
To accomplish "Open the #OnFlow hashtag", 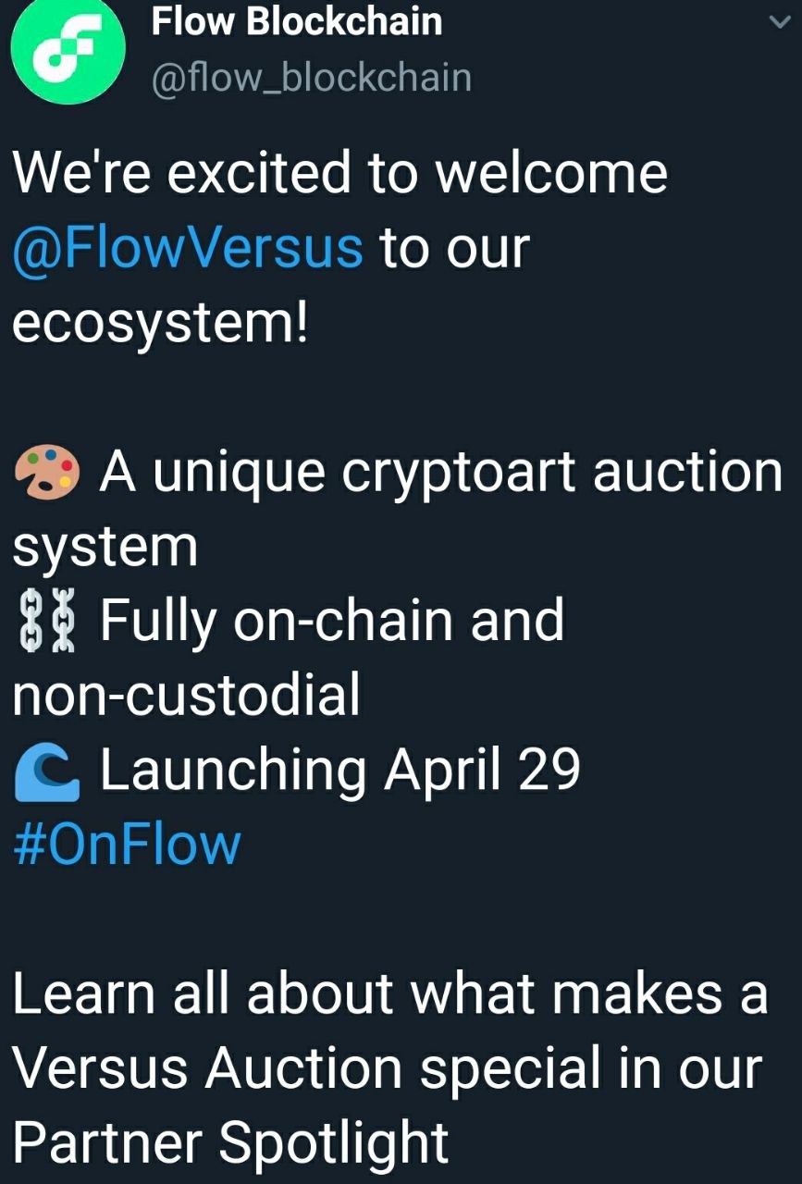I will pos(127,845).
